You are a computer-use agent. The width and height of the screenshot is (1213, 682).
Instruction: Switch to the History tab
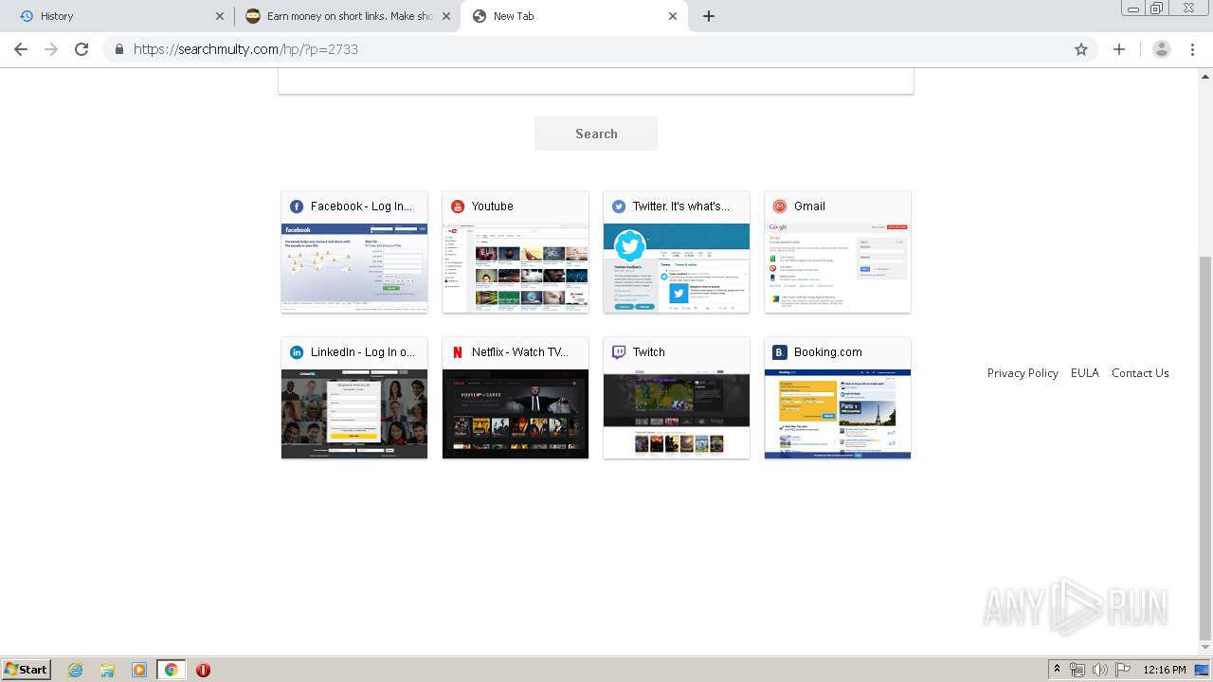pos(118,16)
